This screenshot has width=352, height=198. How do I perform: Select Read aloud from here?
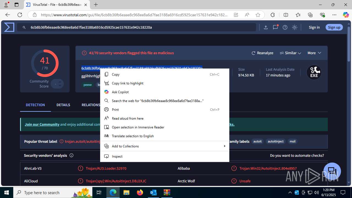point(164,118)
